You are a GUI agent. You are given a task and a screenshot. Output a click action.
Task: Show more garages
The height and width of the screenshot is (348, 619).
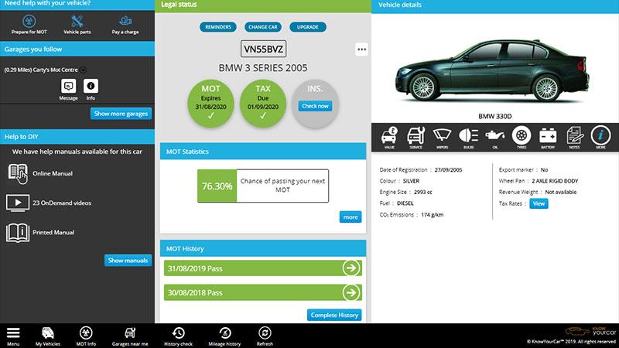121,114
